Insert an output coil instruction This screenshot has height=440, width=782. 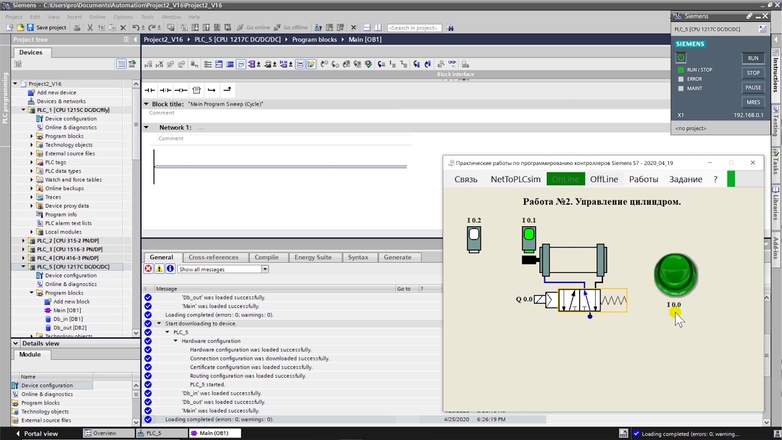[181, 90]
